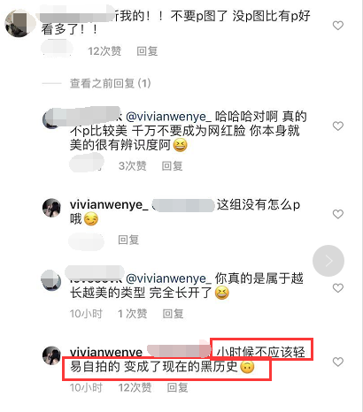Like the top comment about not p图
This screenshot has width=363, height=412.
tap(338, 26)
